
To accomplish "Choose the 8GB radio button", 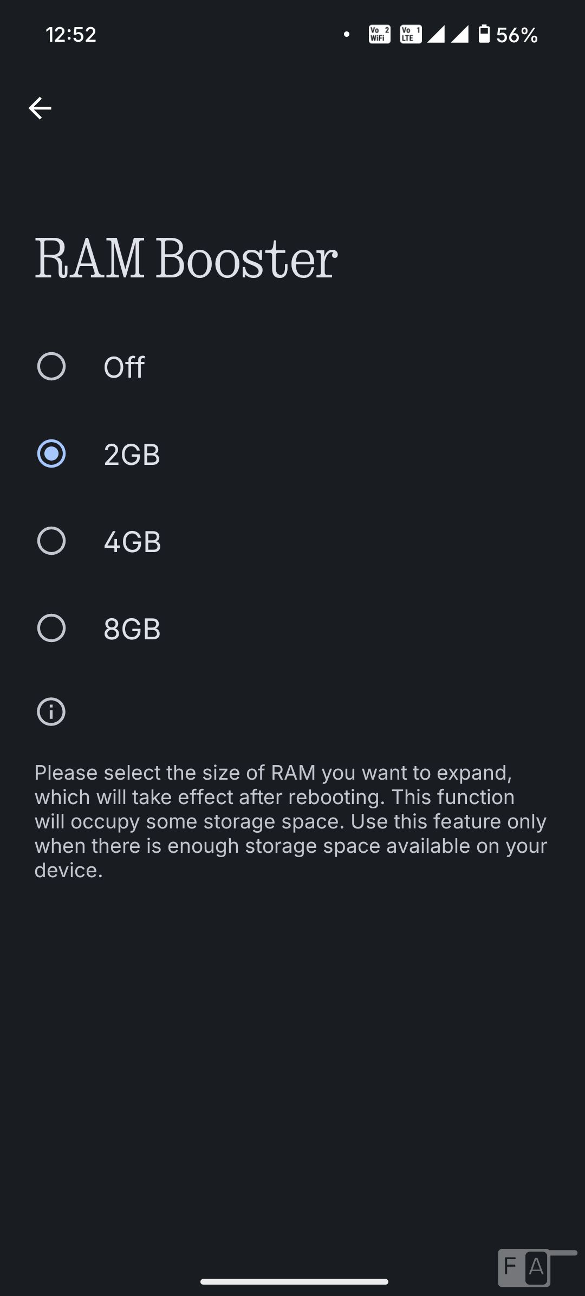I will (51, 628).
